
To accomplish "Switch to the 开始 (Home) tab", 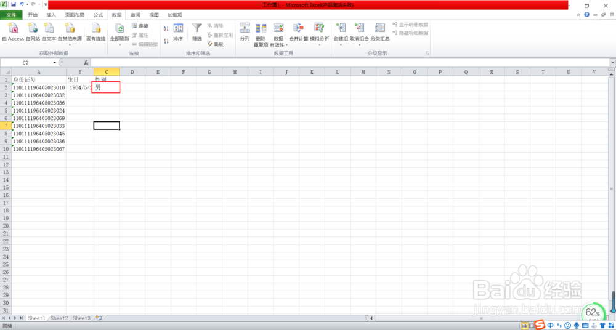I will [33, 15].
